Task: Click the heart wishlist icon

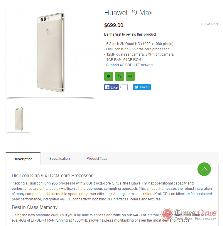Action: click(x=109, y=76)
